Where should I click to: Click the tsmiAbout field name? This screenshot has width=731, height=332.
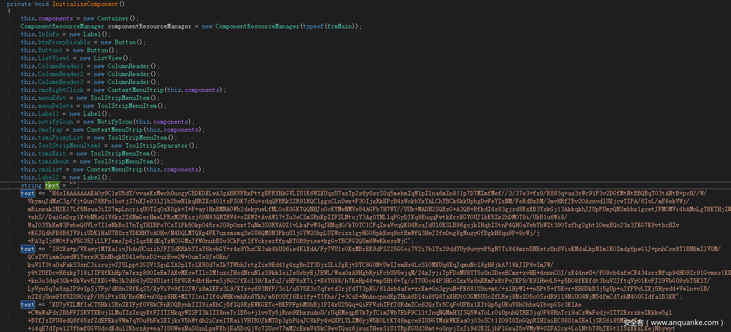(54, 162)
